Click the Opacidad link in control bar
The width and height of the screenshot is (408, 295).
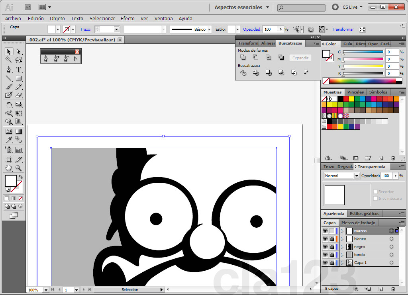[x=252, y=29]
